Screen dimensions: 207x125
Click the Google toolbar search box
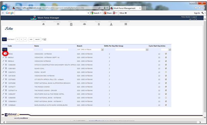[x=51, y=13]
